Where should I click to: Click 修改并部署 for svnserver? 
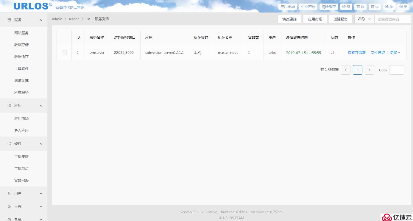tap(357, 53)
